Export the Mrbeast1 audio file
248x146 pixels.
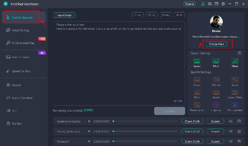click(x=215, y=141)
